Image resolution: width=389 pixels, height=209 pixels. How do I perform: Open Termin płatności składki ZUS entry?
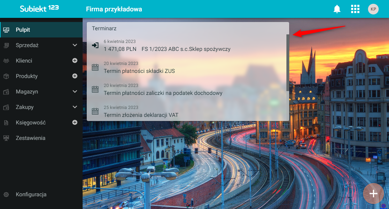coord(187,67)
